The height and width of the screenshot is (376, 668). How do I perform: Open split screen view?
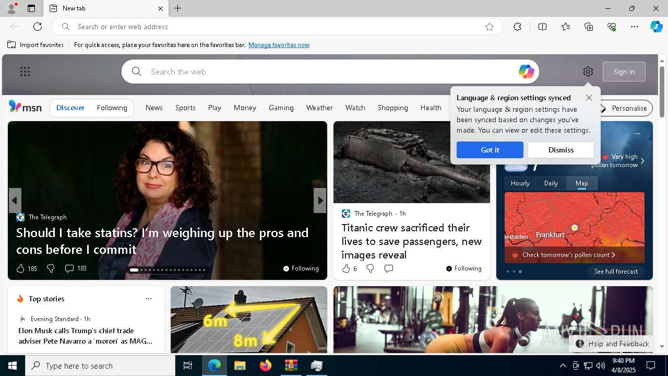click(543, 27)
